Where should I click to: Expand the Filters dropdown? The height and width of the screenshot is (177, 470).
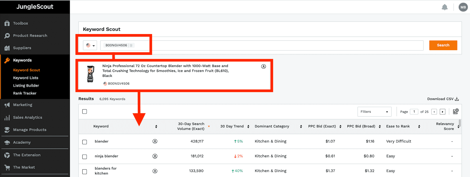click(x=374, y=112)
